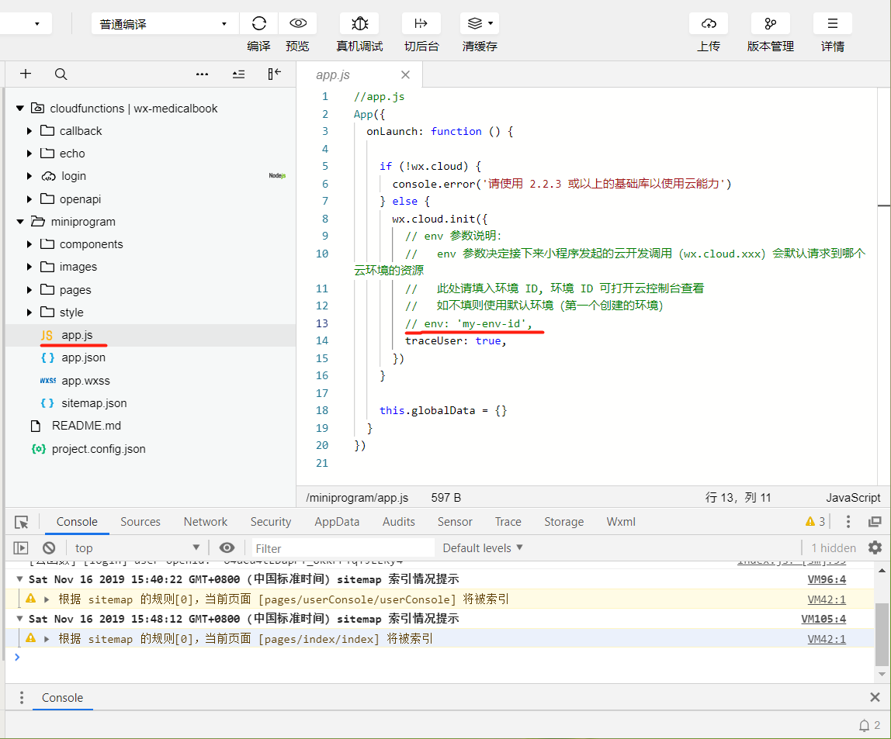Click the clear console icon
This screenshot has width=891, height=739.
49,547
